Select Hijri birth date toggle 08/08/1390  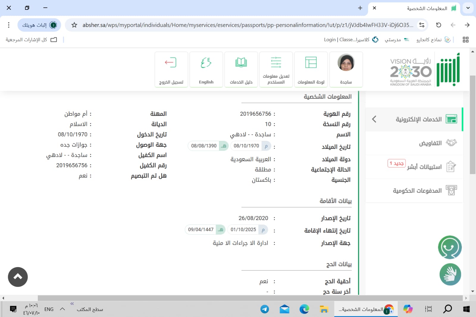pos(208,146)
